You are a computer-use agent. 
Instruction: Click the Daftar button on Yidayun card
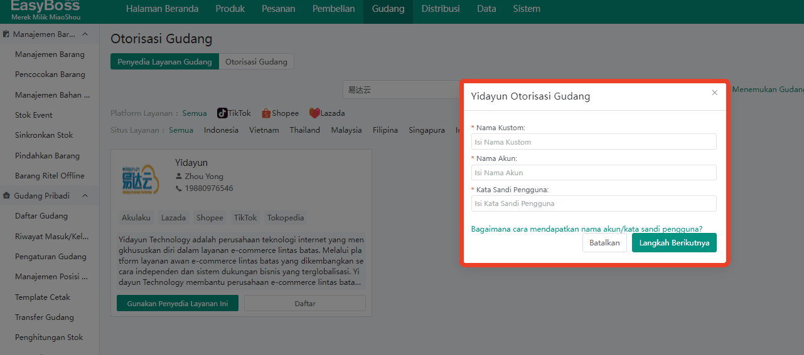tap(305, 303)
